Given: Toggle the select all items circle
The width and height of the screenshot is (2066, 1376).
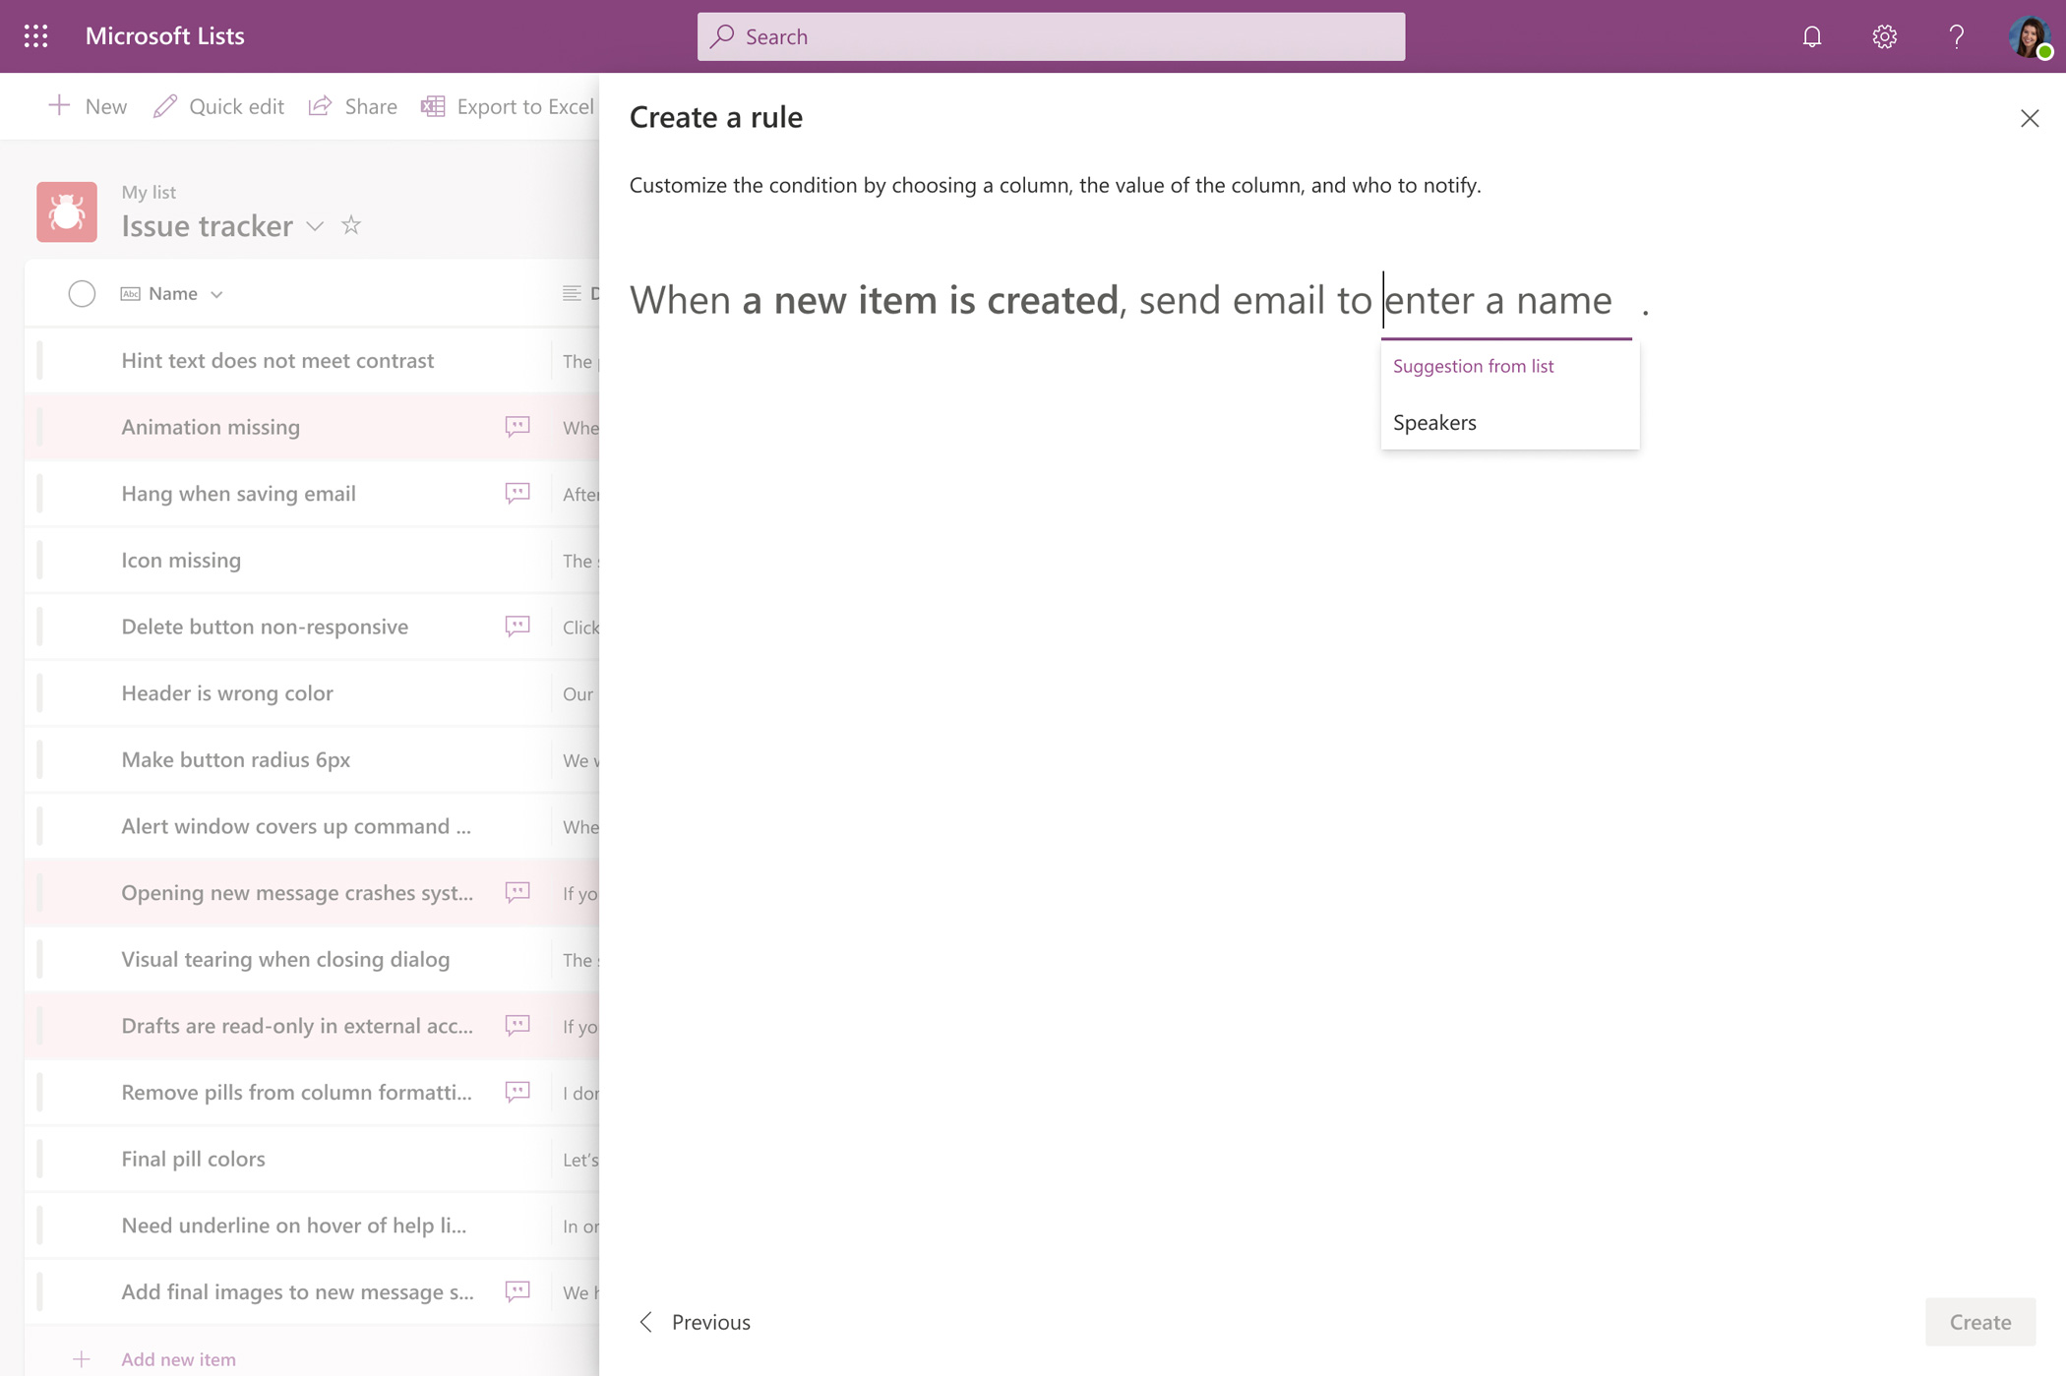Looking at the screenshot, I should pyautogui.click(x=82, y=293).
